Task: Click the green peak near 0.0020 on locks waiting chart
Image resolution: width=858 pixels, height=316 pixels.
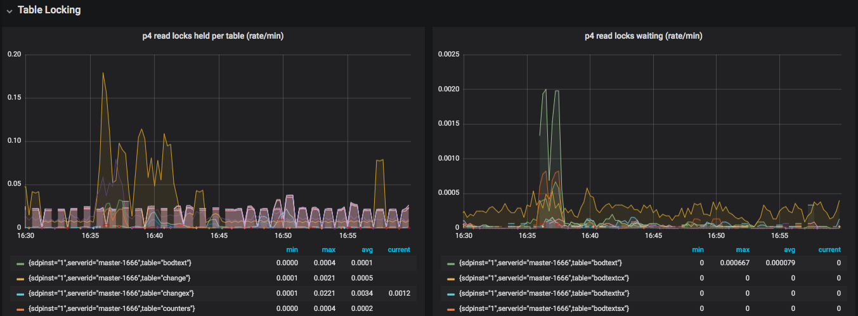Action: [x=545, y=90]
